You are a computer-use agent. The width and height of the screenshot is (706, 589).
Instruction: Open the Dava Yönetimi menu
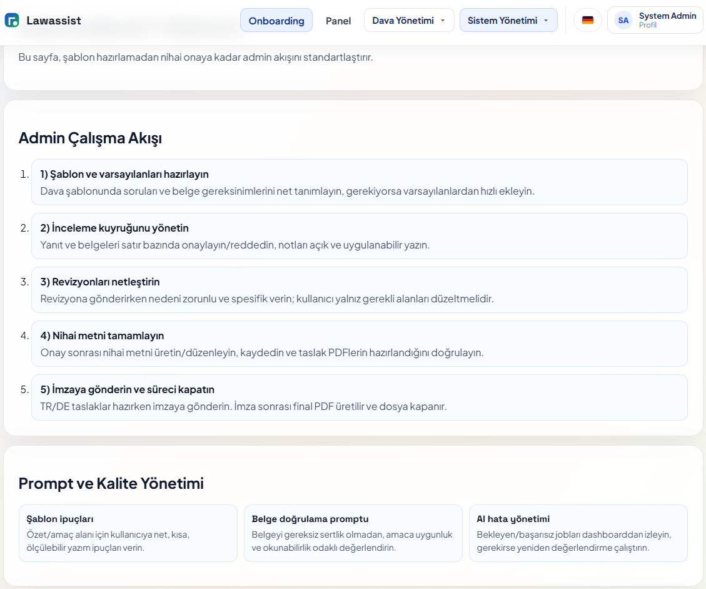[x=403, y=21]
